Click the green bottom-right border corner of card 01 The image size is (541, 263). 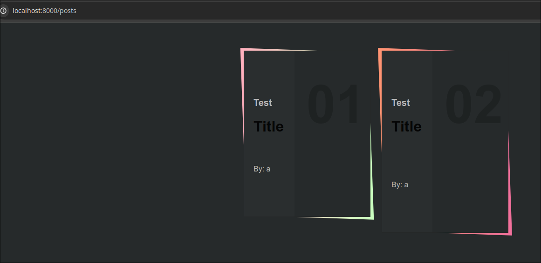pyautogui.click(x=372, y=217)
